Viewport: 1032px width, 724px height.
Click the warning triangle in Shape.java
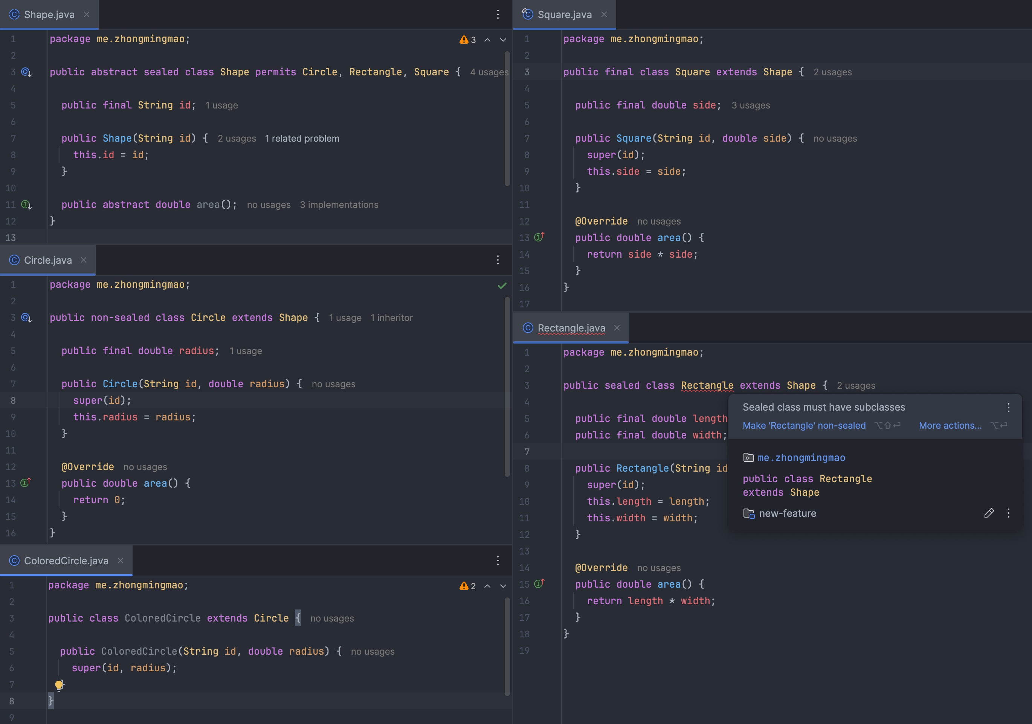pos(463,40)
